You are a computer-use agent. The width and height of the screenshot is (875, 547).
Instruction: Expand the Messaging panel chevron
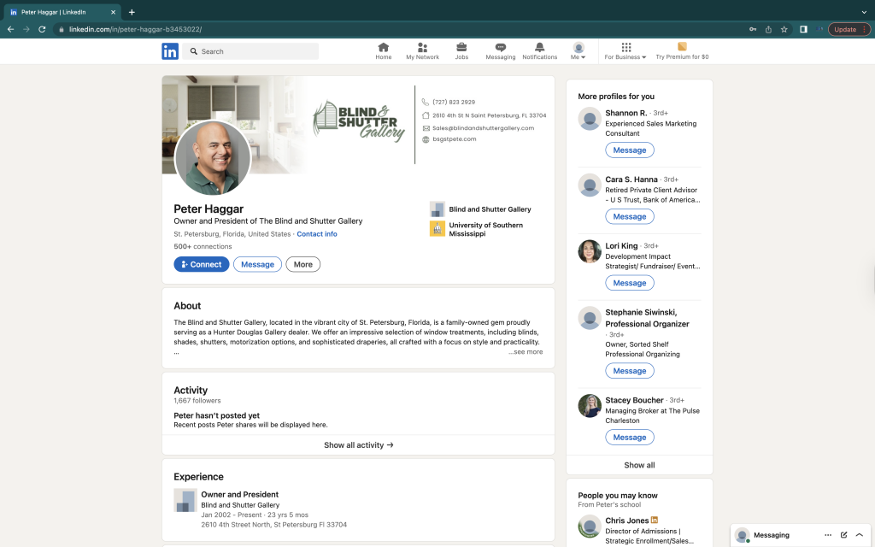coord(860,535)
